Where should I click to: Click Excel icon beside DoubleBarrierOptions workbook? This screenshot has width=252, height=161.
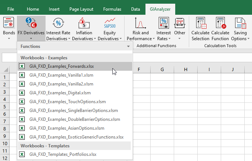coord(22,119)
